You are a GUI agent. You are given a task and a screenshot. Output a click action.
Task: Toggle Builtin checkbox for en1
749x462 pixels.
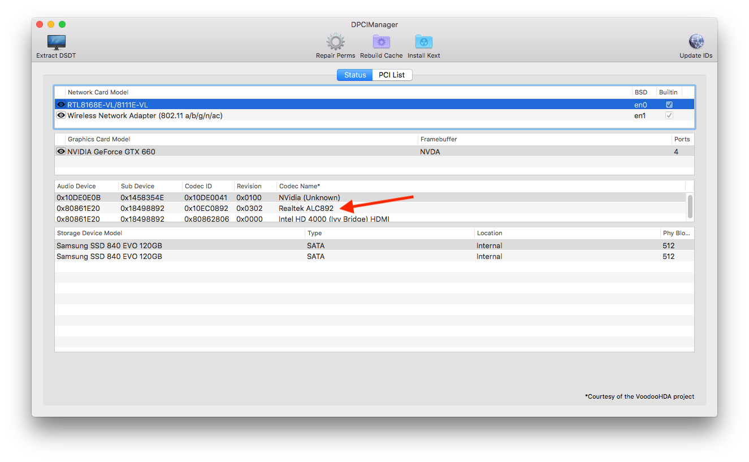click(669, 115)
